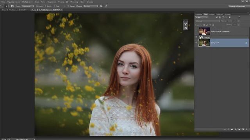Click the new adjustment layer icon
Screen dimensions: 250x140
(236, 129)
